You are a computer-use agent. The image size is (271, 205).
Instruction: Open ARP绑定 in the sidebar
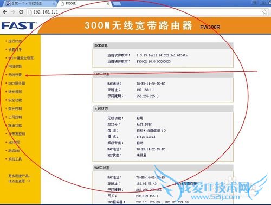pos(14,142)
